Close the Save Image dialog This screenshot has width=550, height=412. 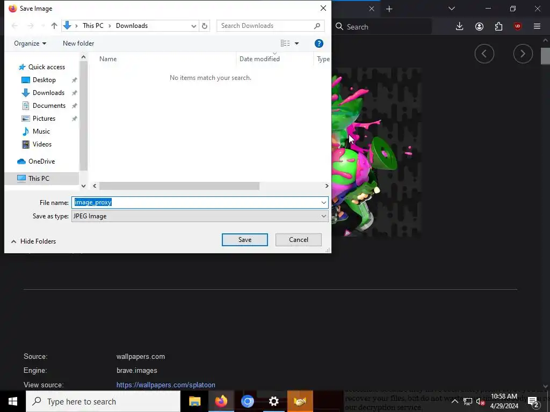click(x=323, y=8)
